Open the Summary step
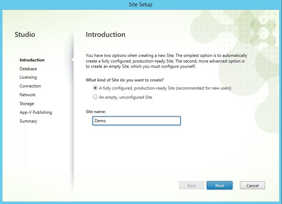The width and height of the screenshot is (282, 204). coord(28,121)
